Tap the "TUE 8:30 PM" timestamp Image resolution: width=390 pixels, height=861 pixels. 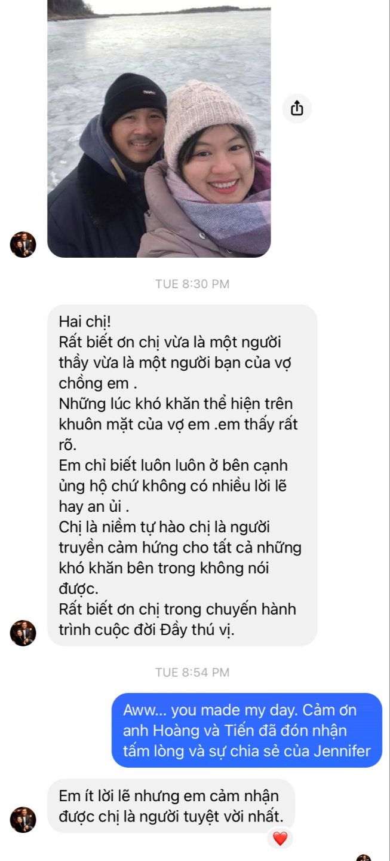[192, 284]
